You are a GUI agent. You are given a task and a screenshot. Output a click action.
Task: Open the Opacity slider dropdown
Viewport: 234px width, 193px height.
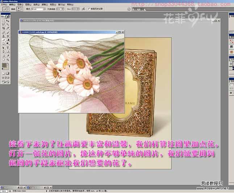coord(63,9)
